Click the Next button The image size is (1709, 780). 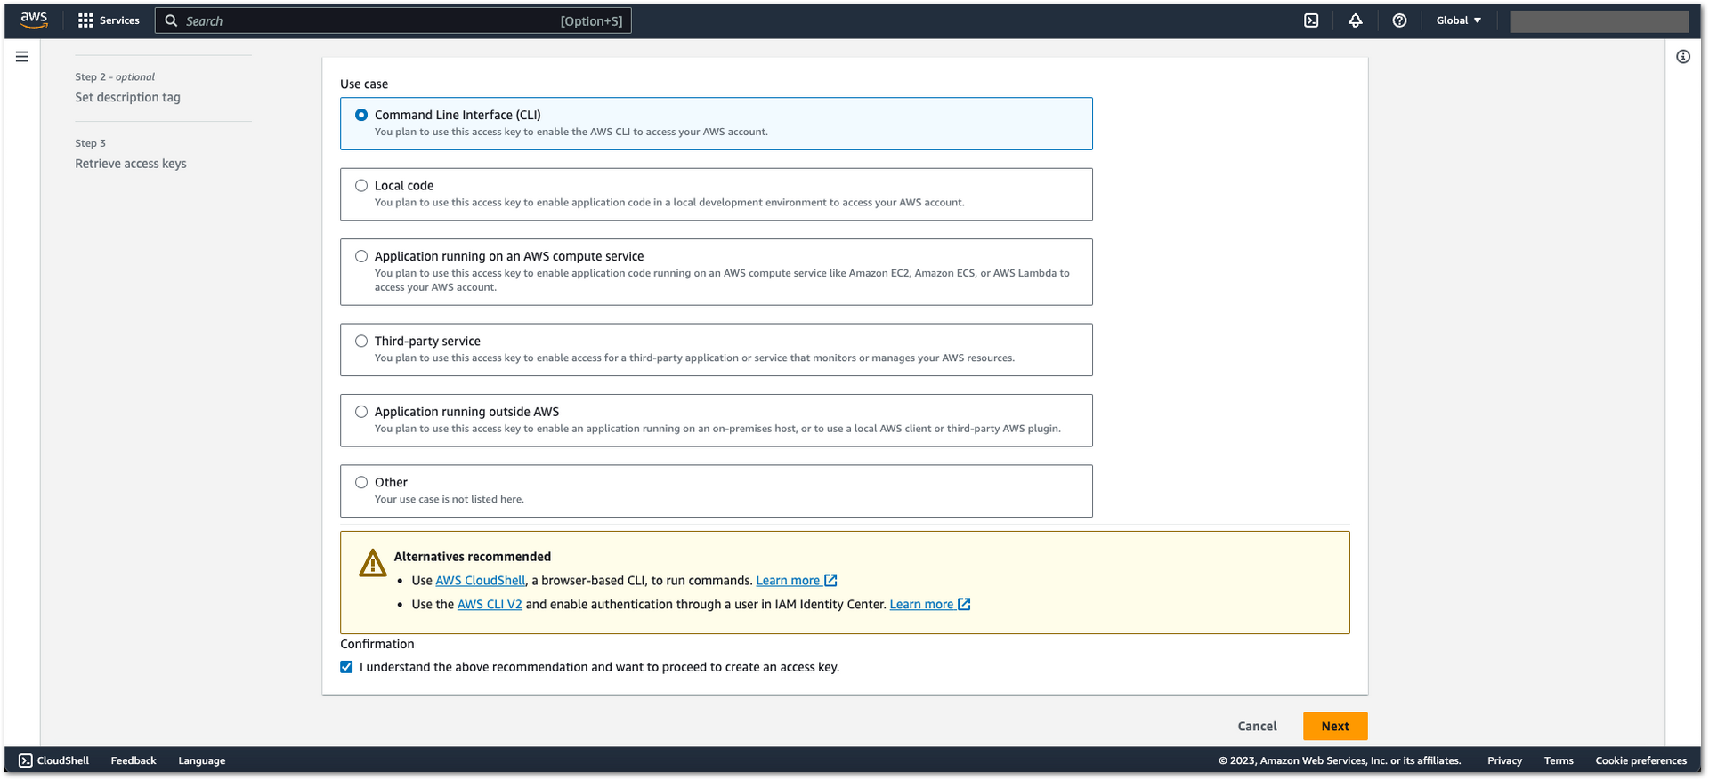[1335, 726]
